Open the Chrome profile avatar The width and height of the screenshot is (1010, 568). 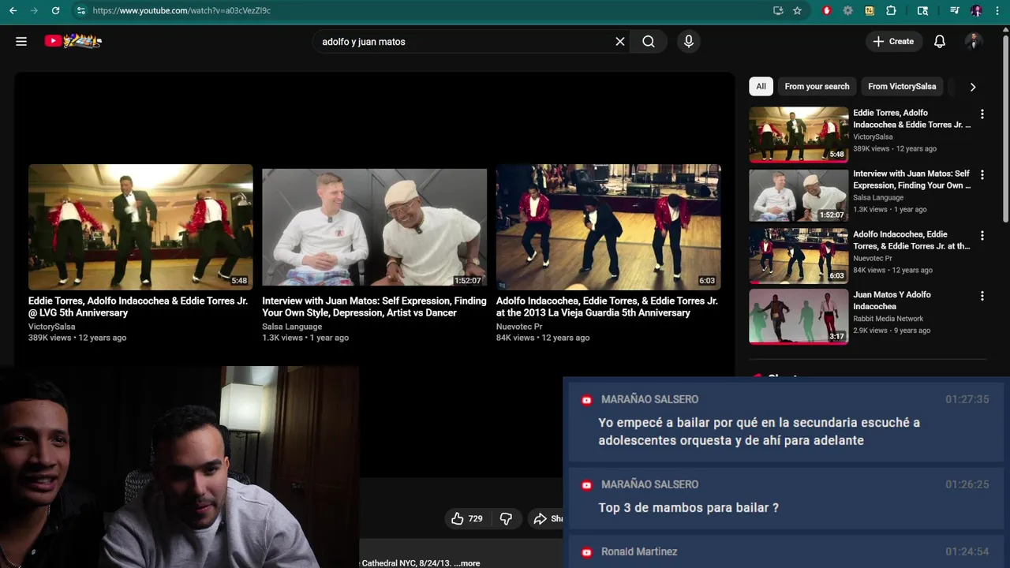976,10
